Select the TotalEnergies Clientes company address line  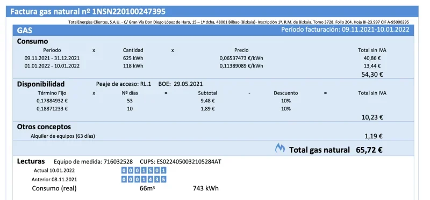(239, 22)
